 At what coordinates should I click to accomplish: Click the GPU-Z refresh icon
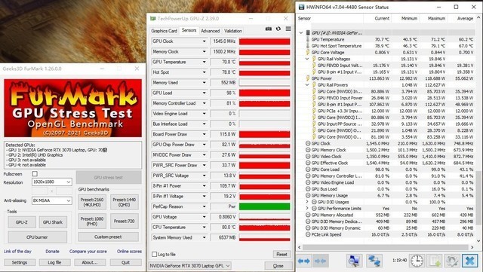click(x=278, y=29)
